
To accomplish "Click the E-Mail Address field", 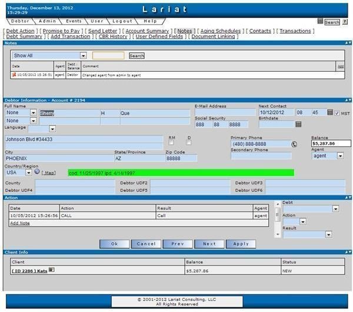I will (225, 112).
